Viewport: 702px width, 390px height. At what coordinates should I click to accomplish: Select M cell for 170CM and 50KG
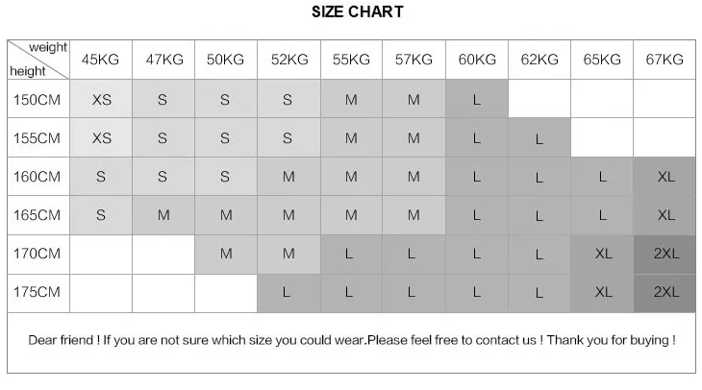tap(226, 254)
